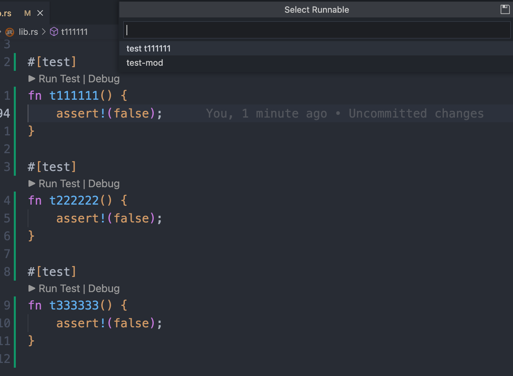The width and height of the screenshot is (513, 376).
Task: Click the save icon in Select Runnable header
Action: tap(505, 9)
